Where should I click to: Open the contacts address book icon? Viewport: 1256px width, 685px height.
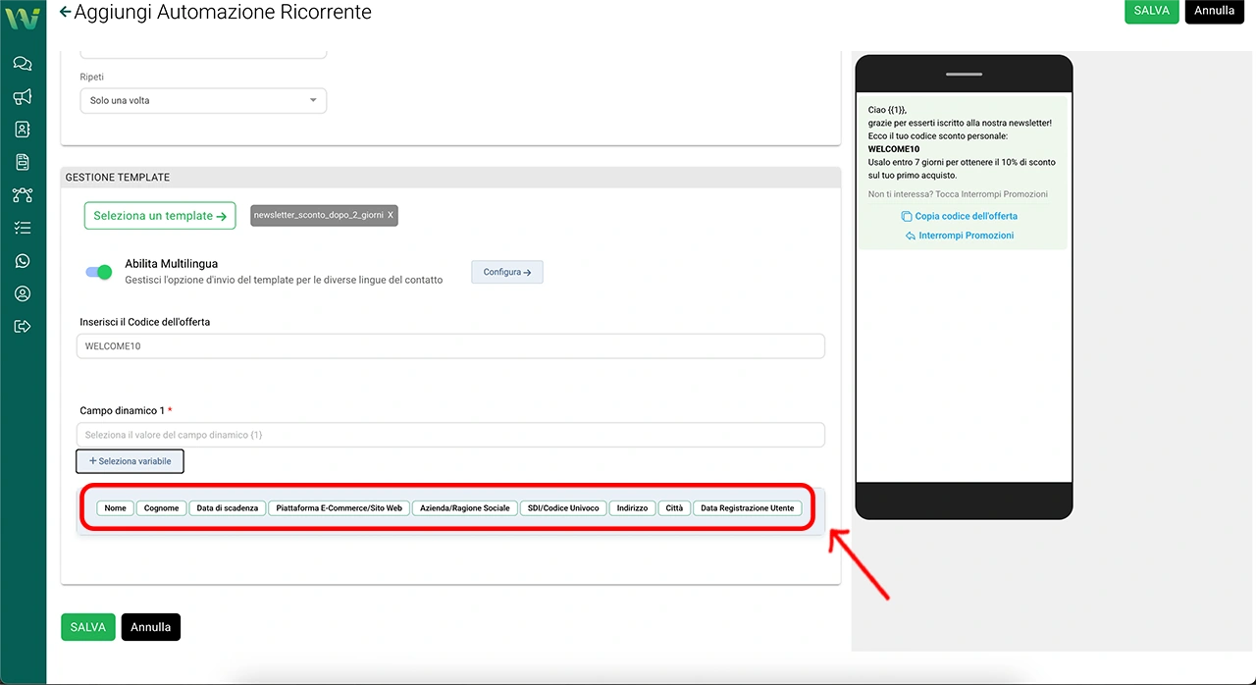point(23,130)
